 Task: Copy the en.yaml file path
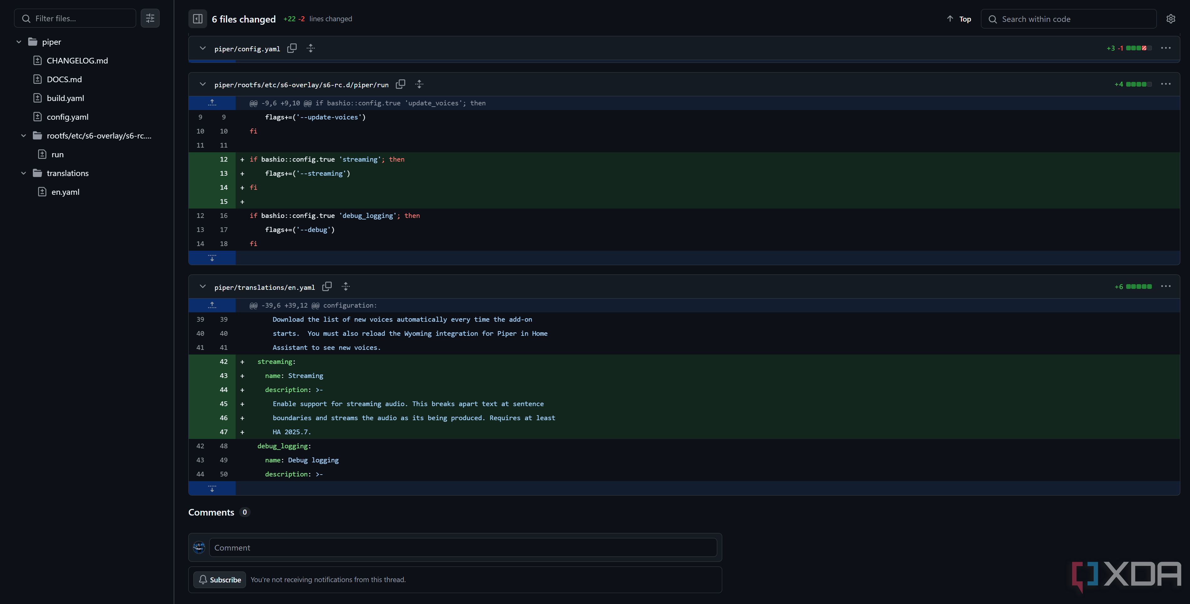pos(327,287)
